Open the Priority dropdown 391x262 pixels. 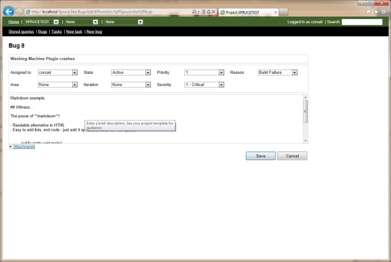point(204,72)
